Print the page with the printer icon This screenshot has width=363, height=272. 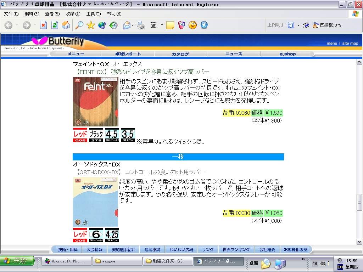(141, 25)
